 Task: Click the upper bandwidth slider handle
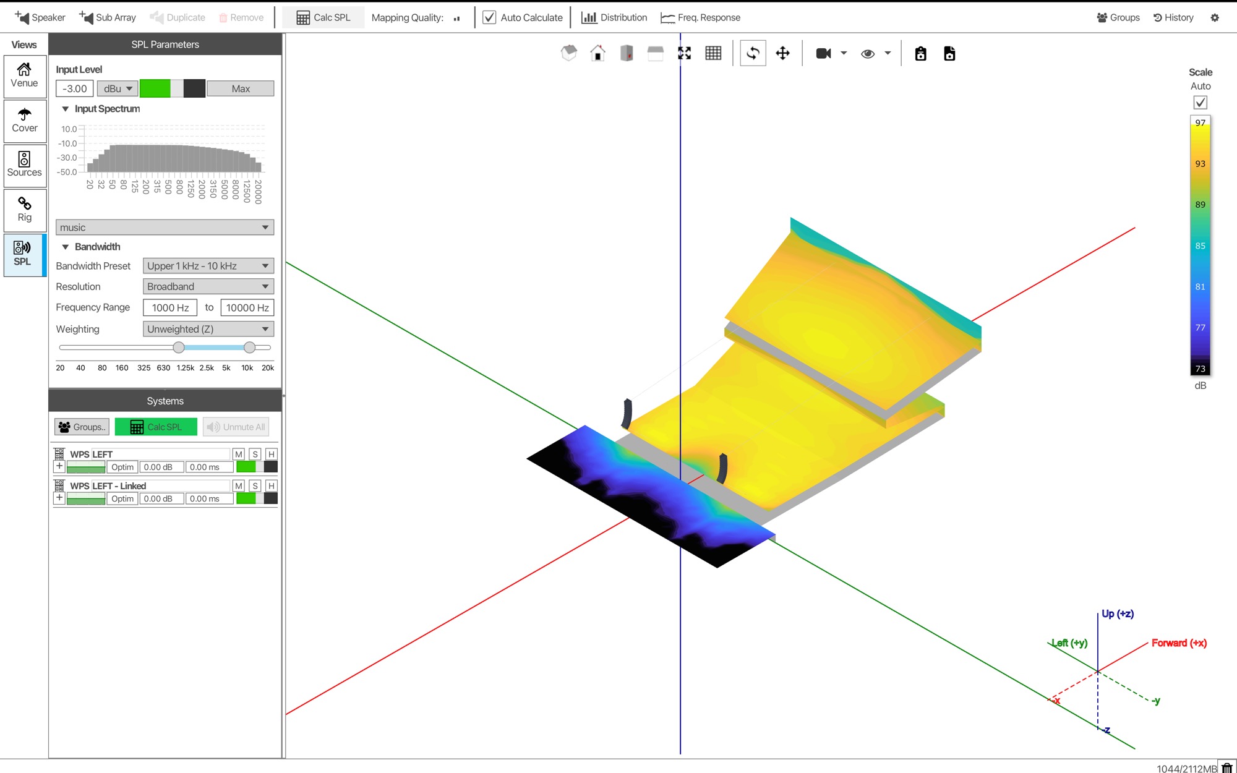249,348
